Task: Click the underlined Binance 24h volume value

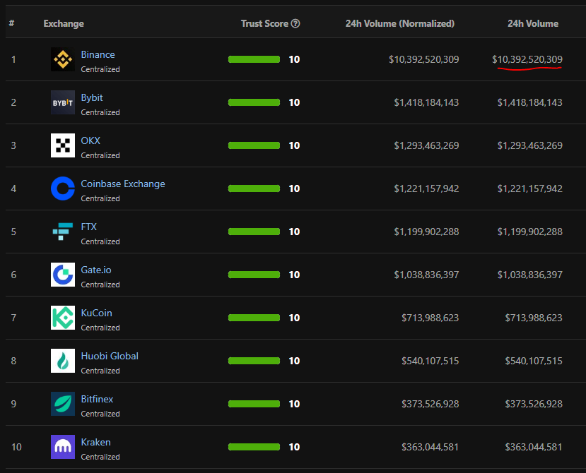Action: coord(527,59)
